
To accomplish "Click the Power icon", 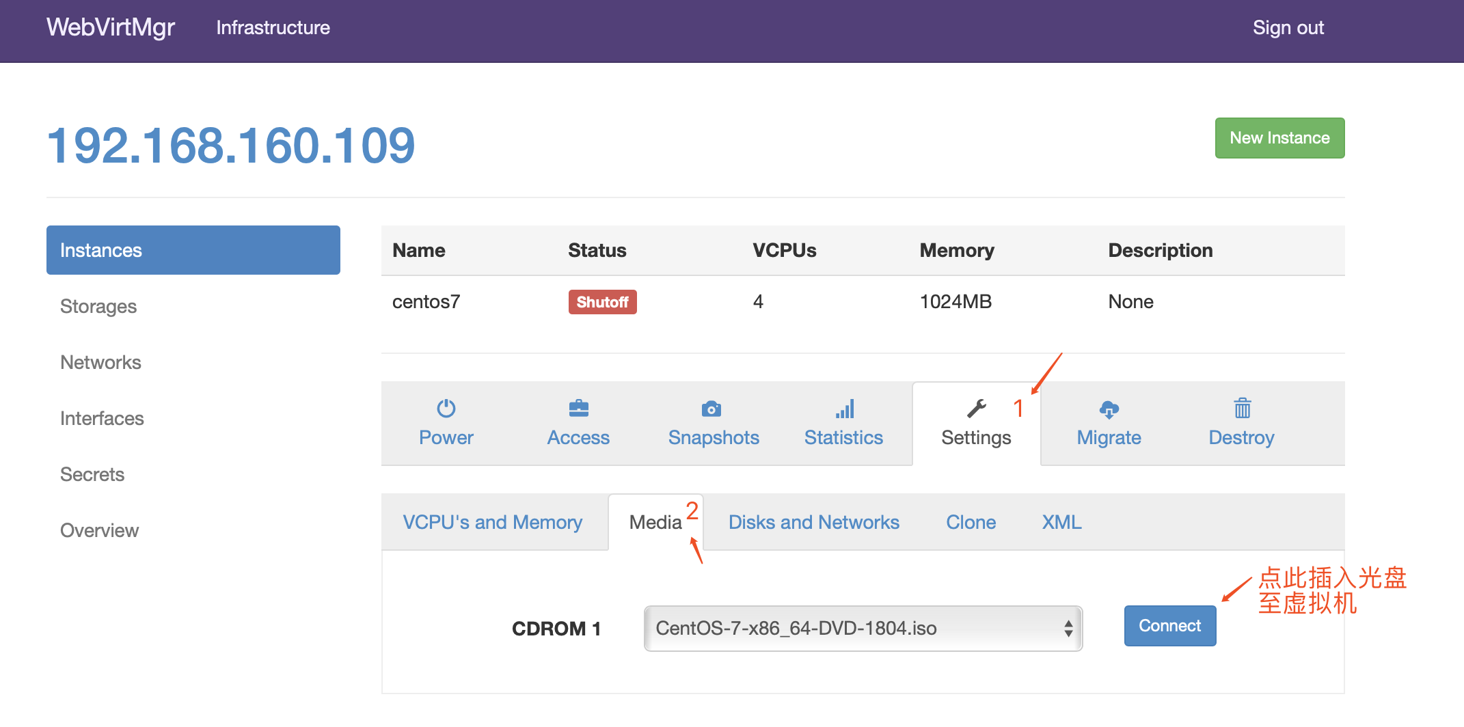I will click(446, 409).
